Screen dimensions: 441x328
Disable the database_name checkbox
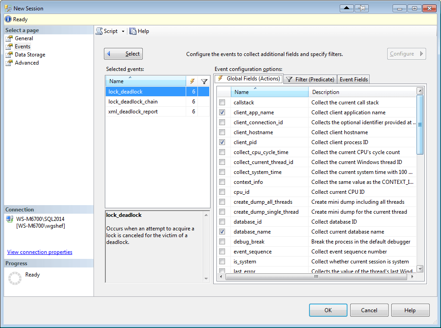click(222, 231)
